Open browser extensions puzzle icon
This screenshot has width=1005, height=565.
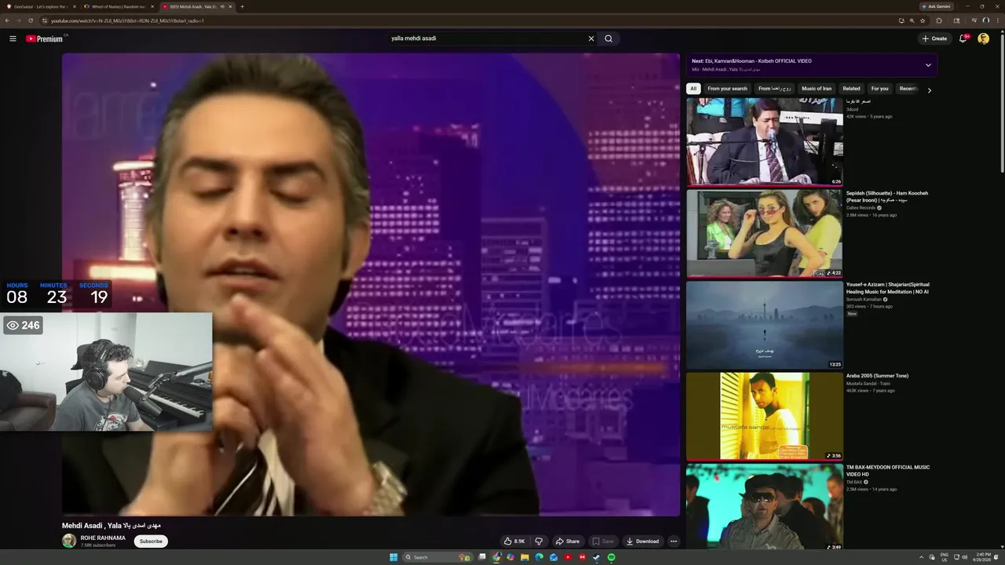coord(939,20)
